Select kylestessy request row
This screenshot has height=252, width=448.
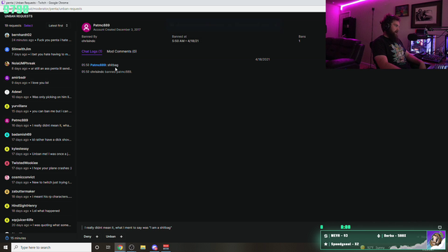click(38, 151)
